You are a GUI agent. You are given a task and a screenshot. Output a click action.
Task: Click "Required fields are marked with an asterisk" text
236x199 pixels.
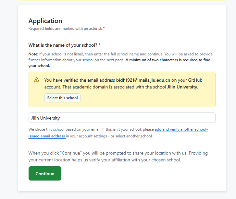(65, 29)
